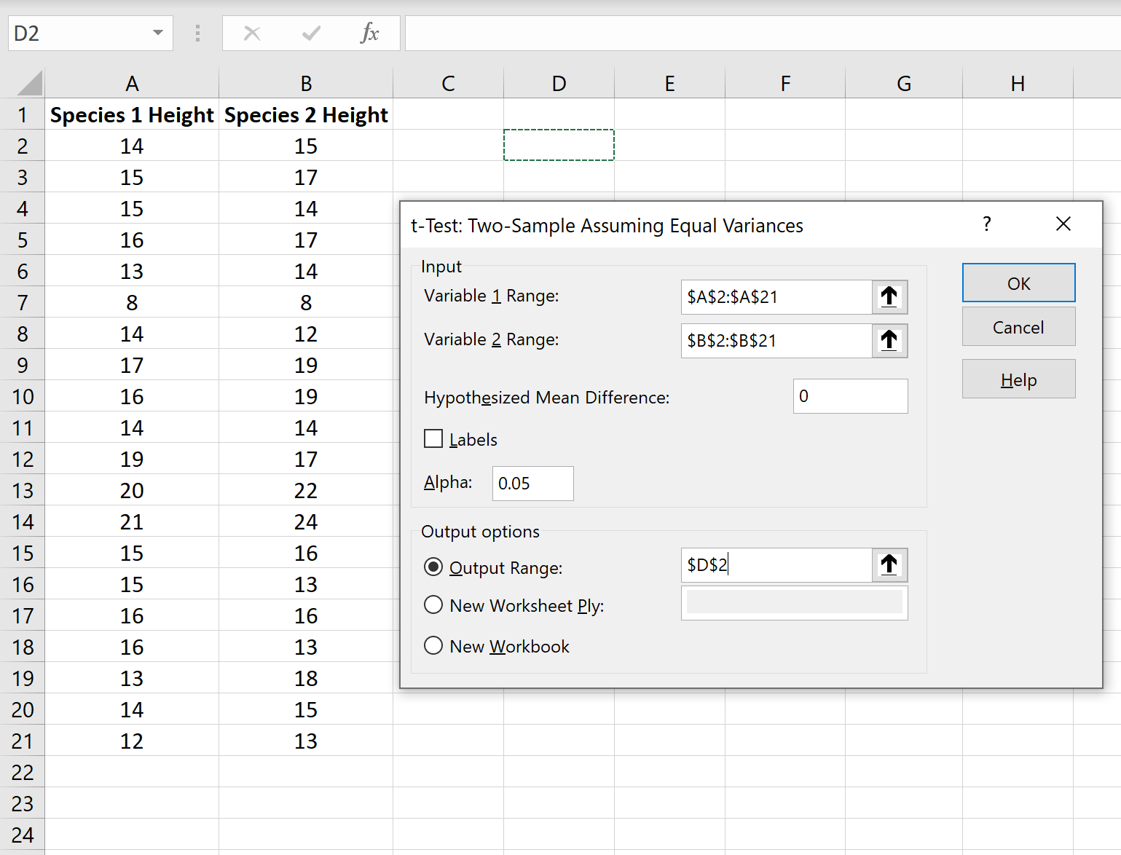
Task: Click the Enter checkmark in formula bar
Action: [x=310, y=33]
